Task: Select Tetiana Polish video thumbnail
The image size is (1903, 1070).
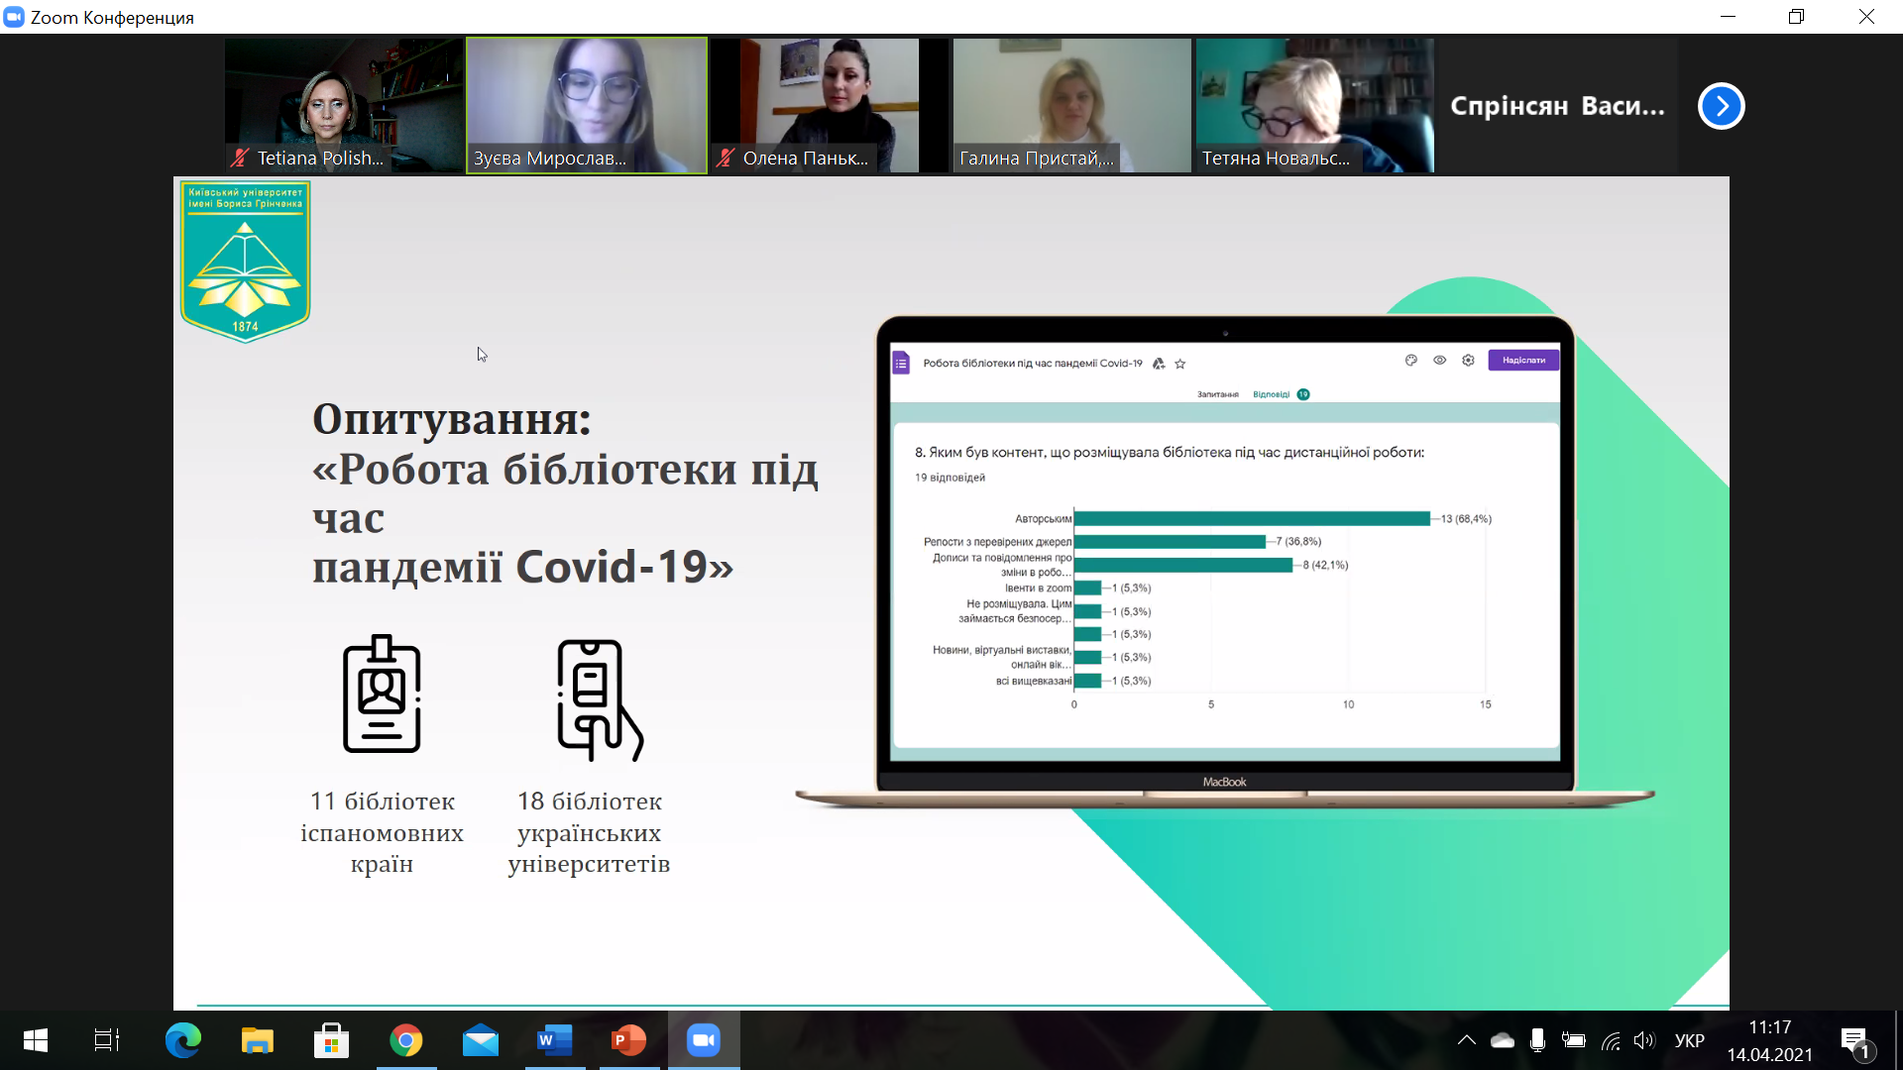Action: click(x=343, y=105)
